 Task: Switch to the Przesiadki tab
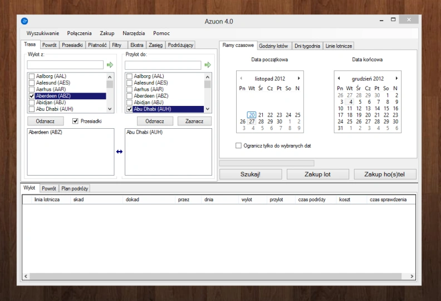tap(72, 45)
